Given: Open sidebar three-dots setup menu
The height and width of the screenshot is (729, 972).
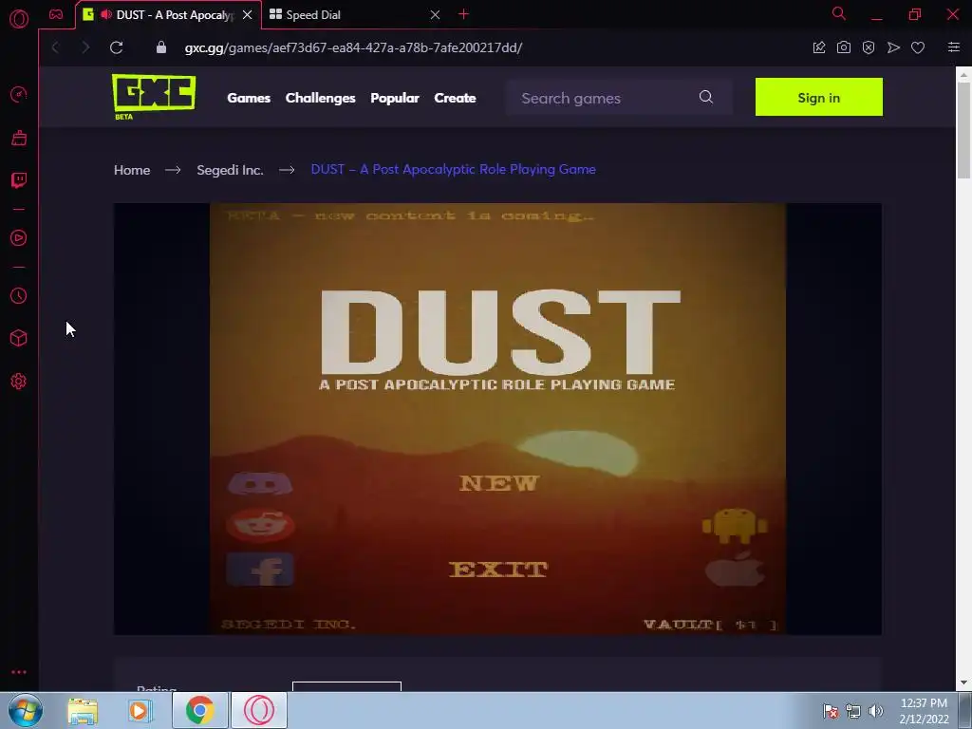Looking at the screenshot, I should [x=19, y=672].
